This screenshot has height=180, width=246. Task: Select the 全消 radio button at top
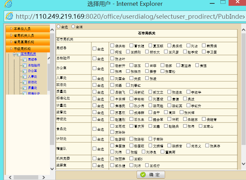coord(73,27)
